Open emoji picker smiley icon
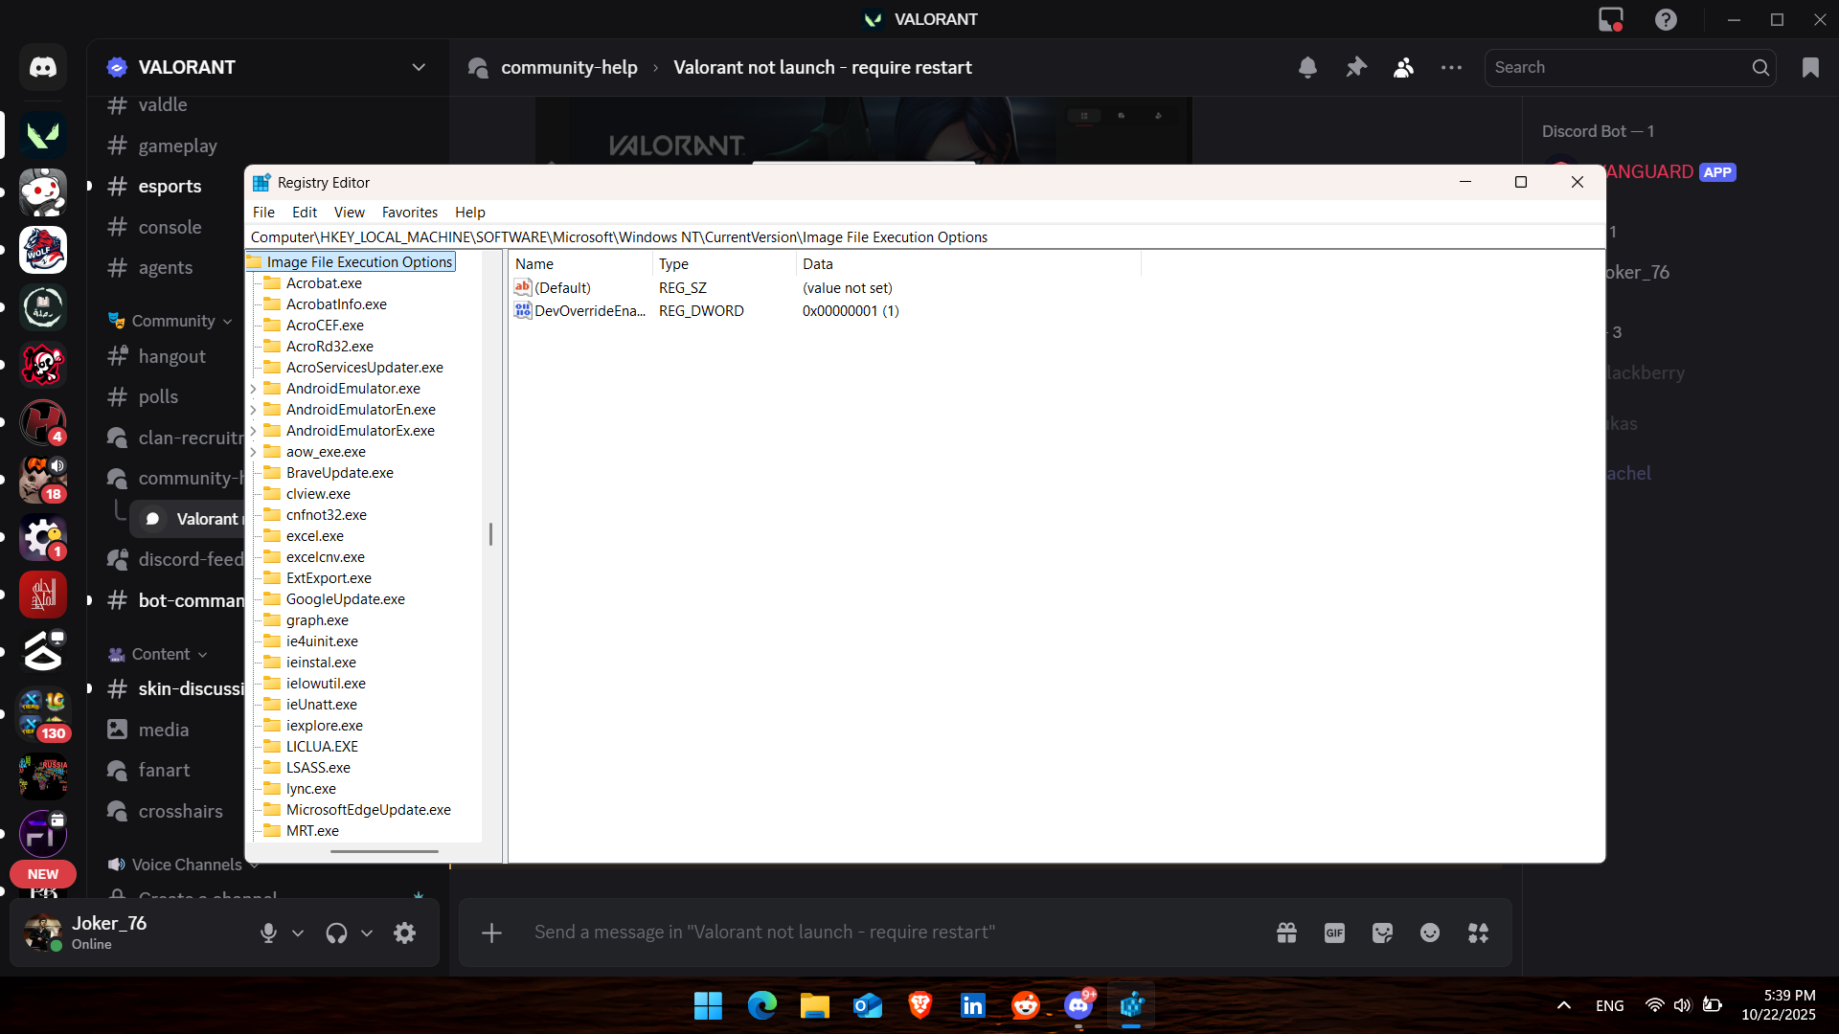Screen dimensions: 1839x1034 click(1430, 933)
